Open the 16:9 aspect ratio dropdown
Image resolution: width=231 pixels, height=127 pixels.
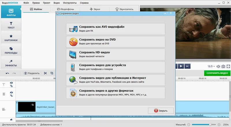tap(211, 67)
